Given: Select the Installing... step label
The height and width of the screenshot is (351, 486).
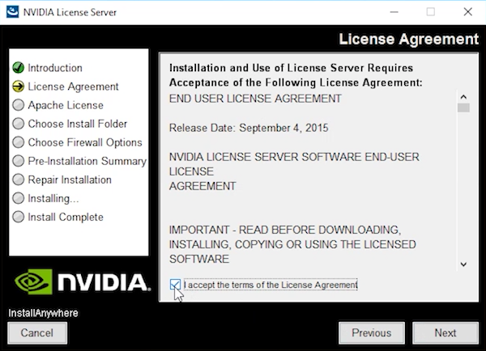Looking at the screenshot, I should pos(53,198).
